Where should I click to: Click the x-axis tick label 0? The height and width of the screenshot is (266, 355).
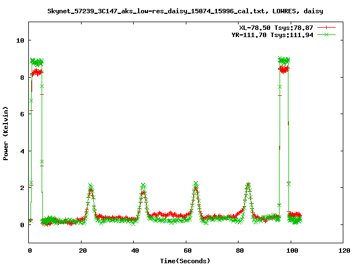point(30,250)
